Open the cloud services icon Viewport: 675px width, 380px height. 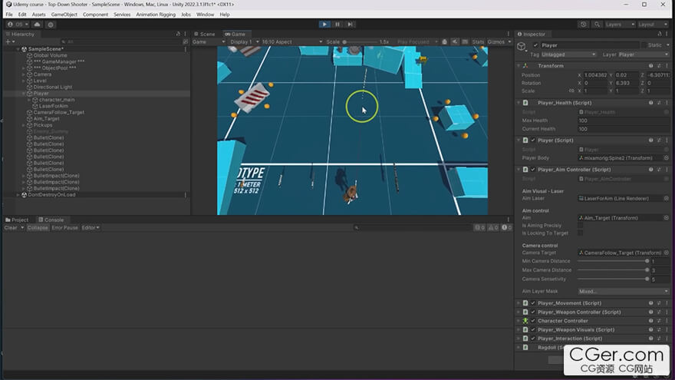37,25
